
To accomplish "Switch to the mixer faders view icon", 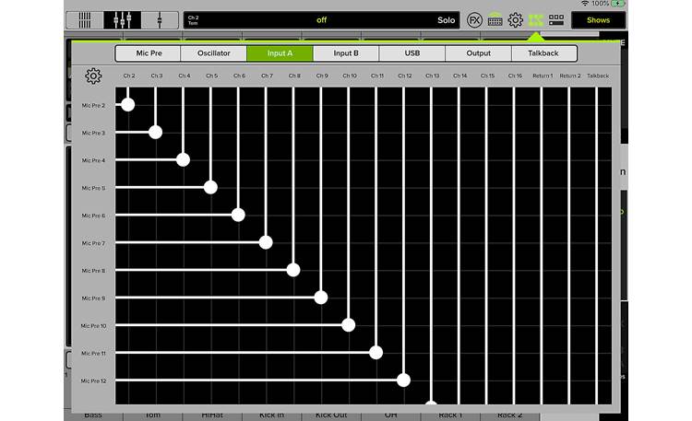I will [x=122, y=20].
